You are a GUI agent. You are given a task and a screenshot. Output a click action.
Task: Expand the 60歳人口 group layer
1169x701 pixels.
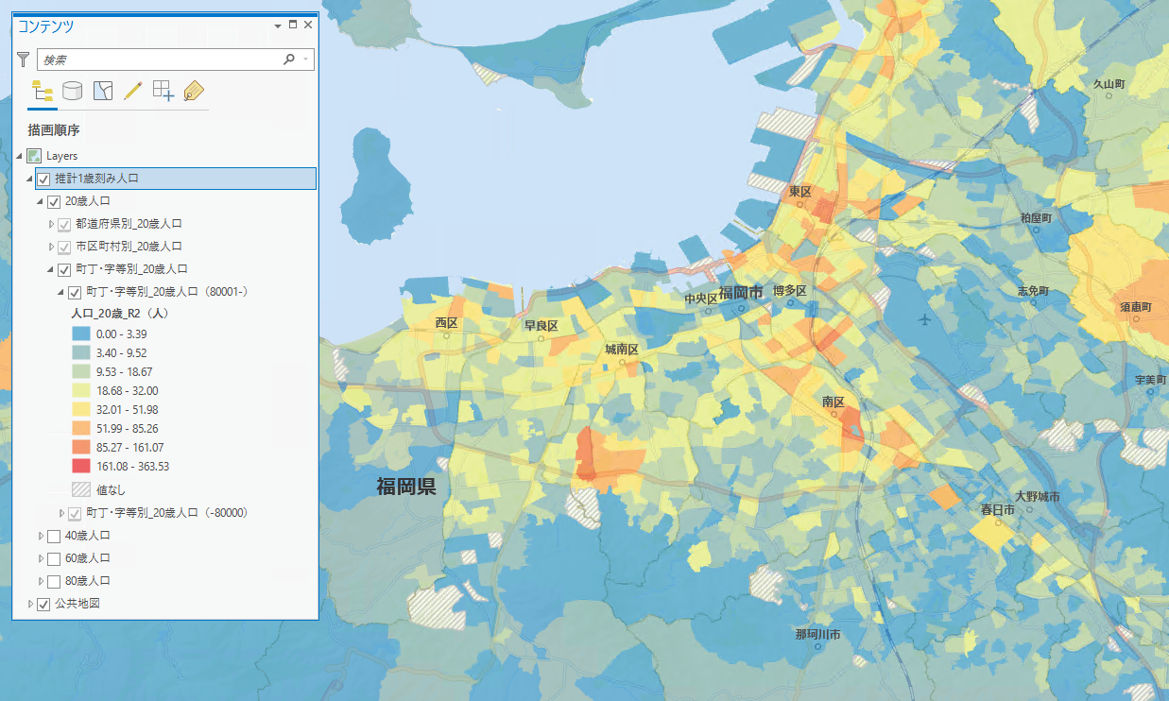41,558
